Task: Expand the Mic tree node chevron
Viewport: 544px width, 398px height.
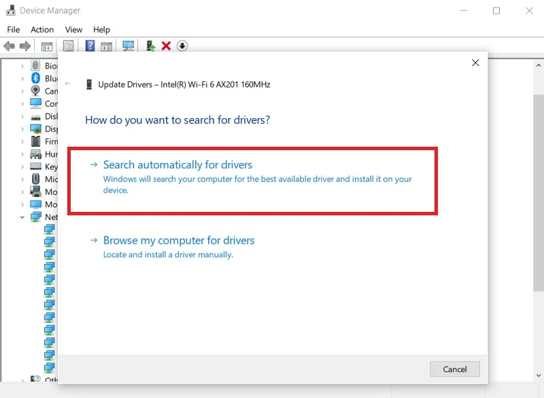Action: tap(22, 179)
